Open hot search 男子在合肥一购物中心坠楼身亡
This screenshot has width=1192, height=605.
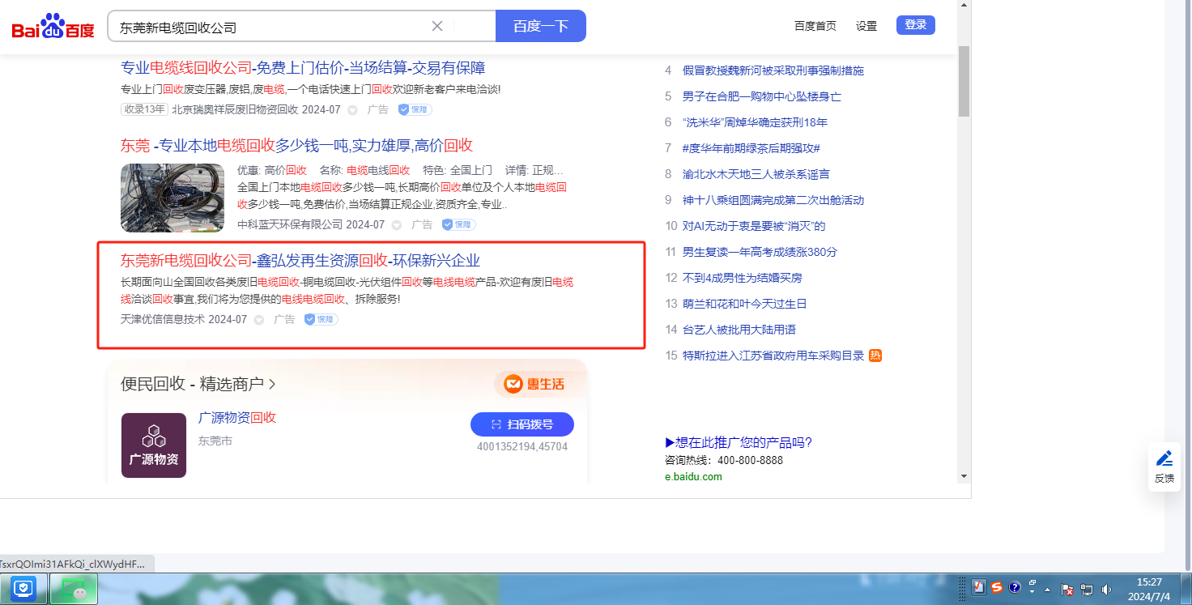click(762, 96)
